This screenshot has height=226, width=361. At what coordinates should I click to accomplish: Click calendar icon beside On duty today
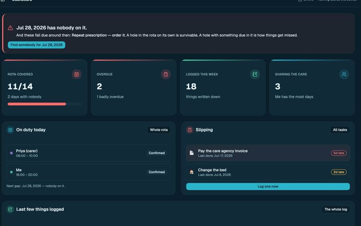pos(10,130)
